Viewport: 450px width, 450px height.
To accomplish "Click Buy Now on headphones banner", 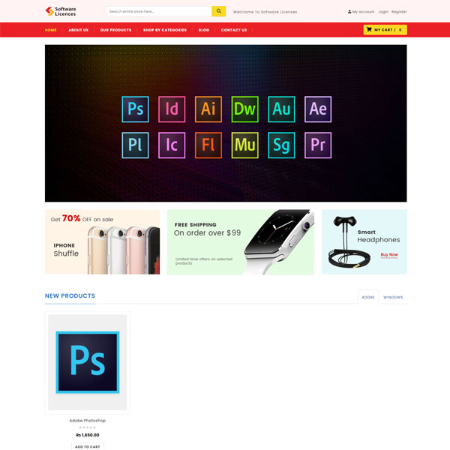I will 389,255.
